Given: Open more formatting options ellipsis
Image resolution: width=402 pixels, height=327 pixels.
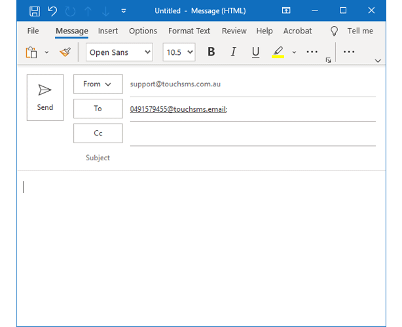Looking at the screenshot, I should click(x=312, y=52).
